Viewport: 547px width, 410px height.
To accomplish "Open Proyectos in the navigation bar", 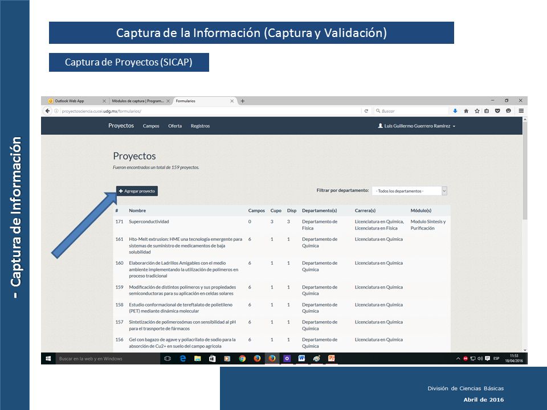I will [121, 125].
